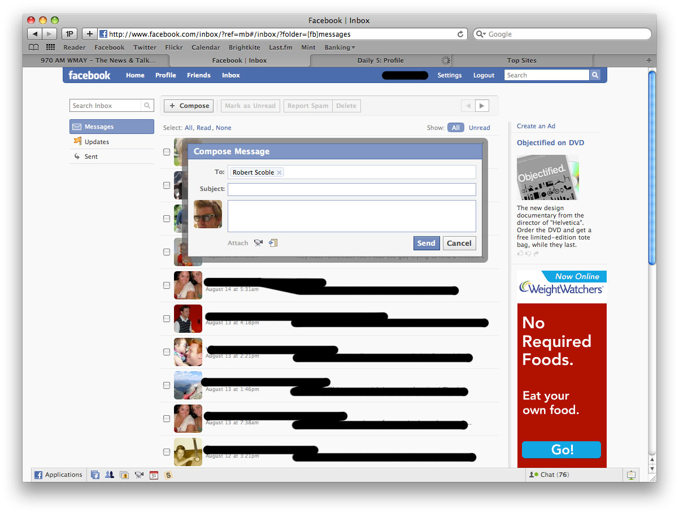Viewport: 679px width, 513px height.
Task: Attach a link using the share-link icon
Action: pyautogui.click(x=273, y=243)
